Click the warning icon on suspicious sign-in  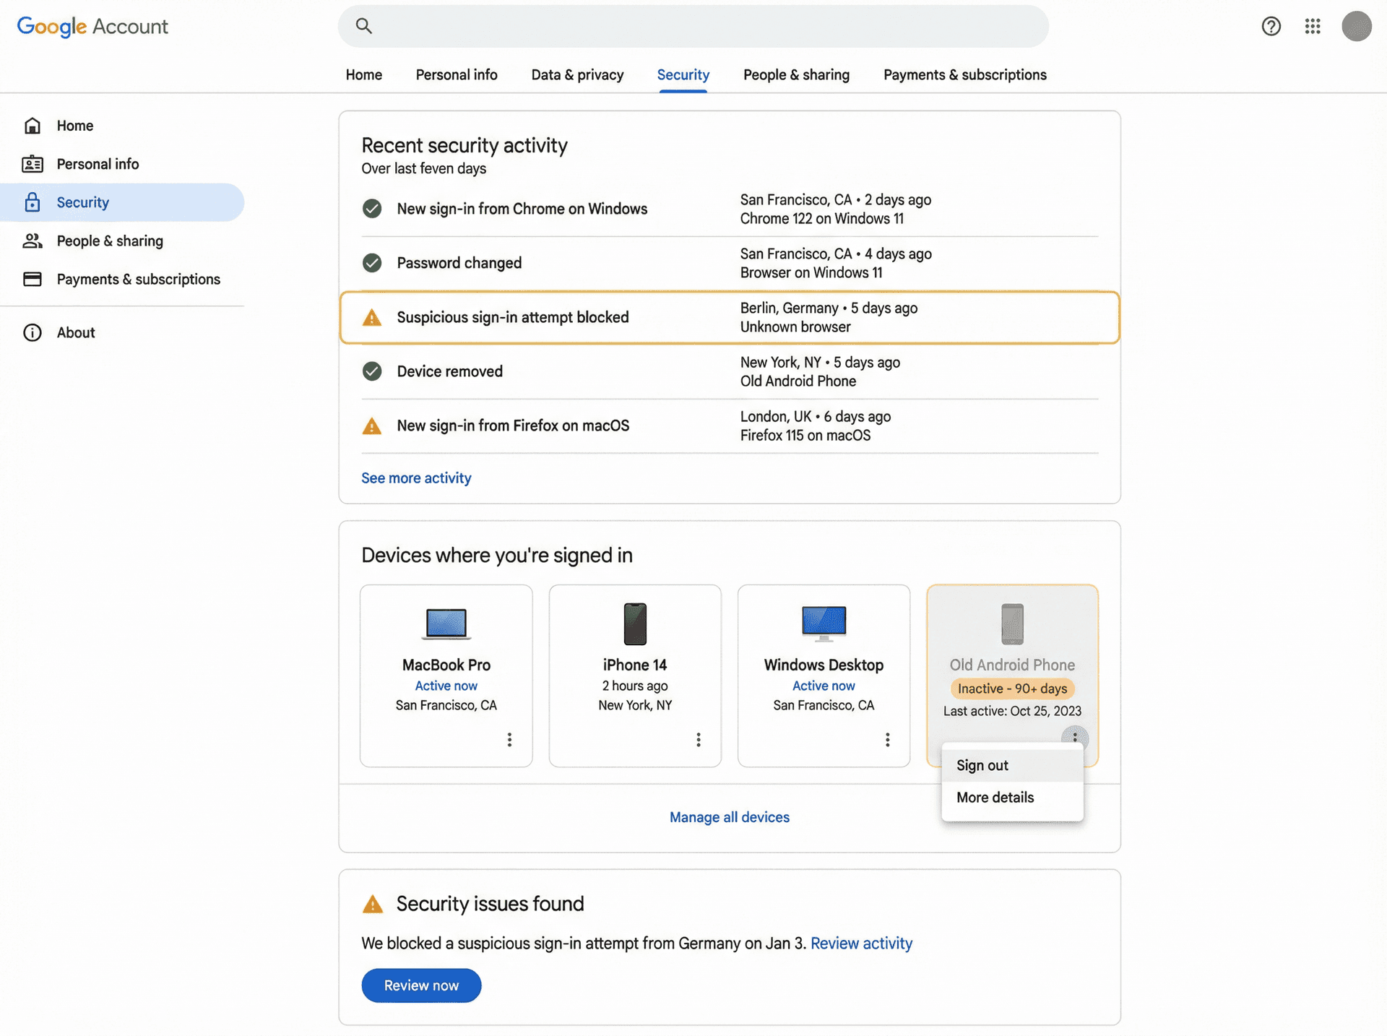click(x=371, y=317)
